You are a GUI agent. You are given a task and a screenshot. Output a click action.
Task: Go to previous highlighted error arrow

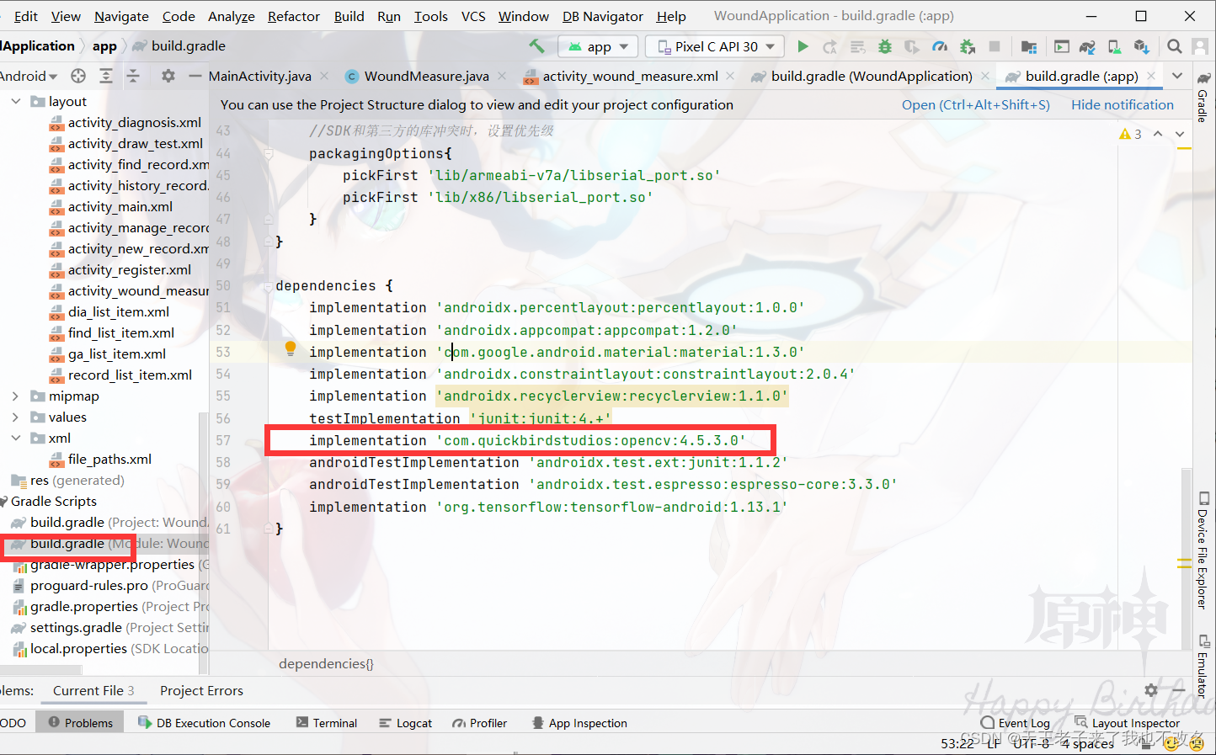1158,134
